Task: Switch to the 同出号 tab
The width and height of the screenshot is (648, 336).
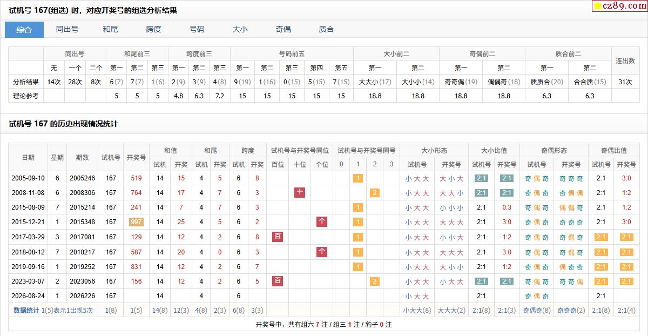Action: [x=67, y=30]
